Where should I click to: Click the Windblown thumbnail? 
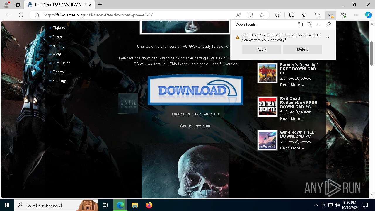[267, 140]
